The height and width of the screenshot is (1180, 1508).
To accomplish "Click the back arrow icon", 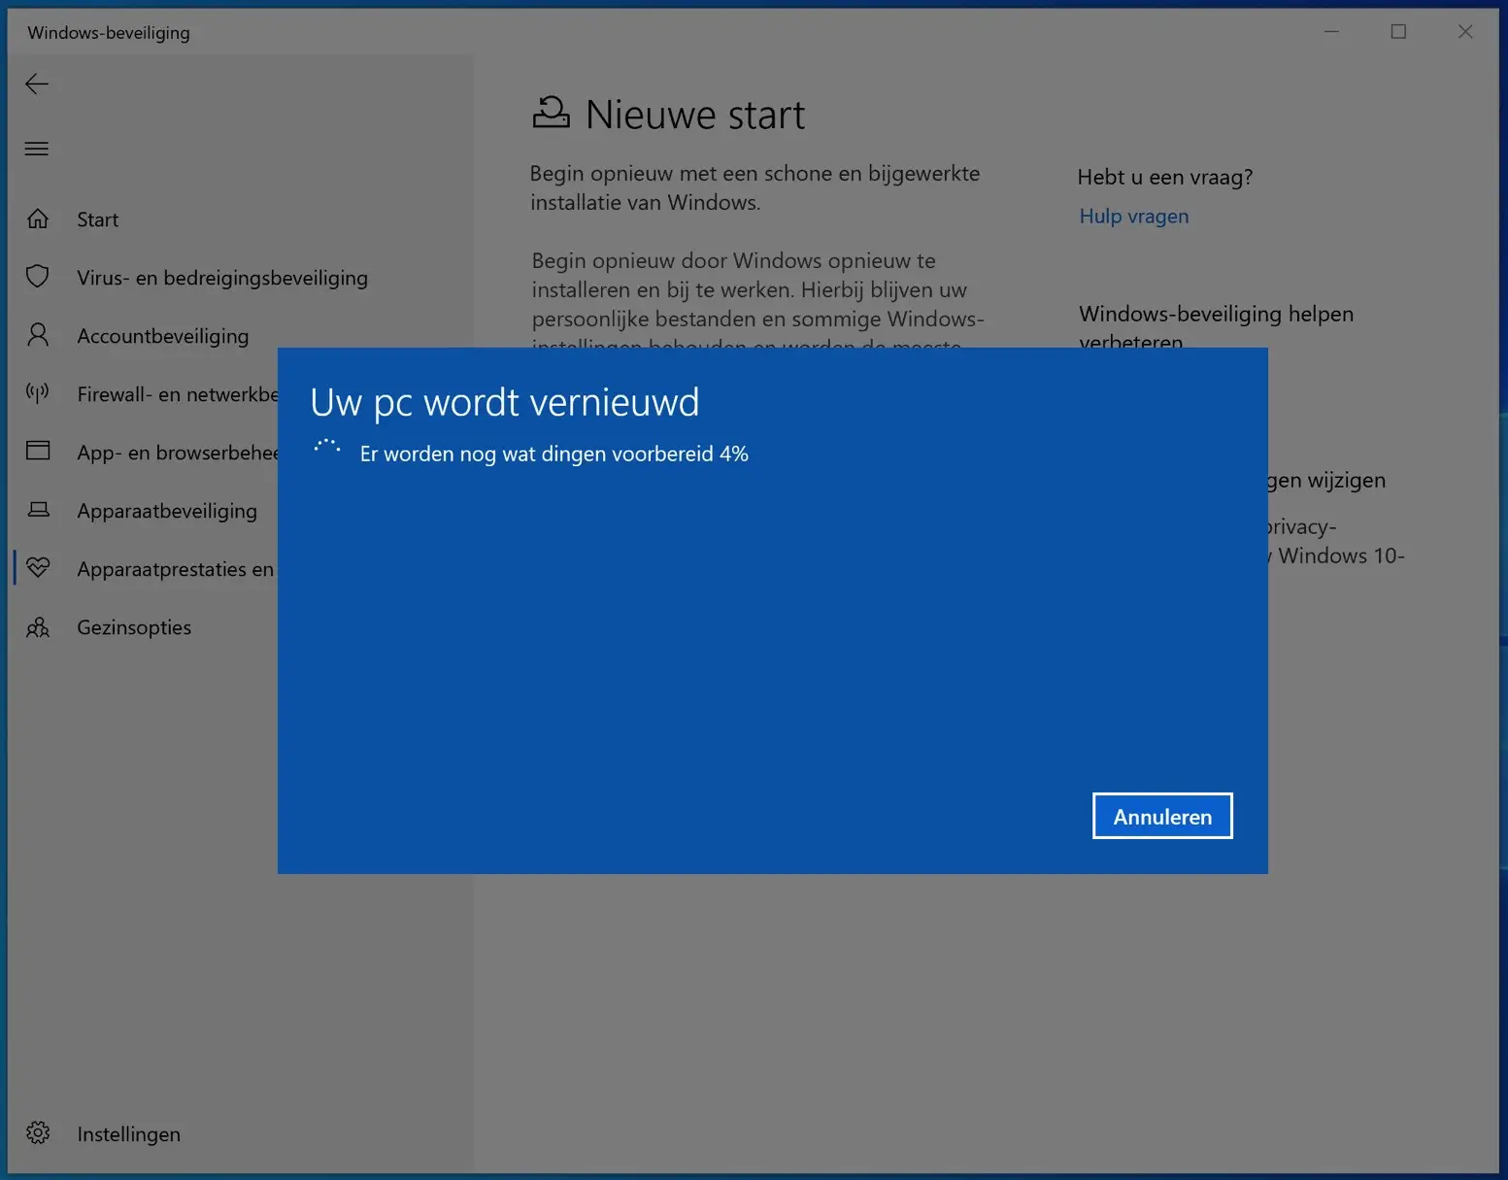I will (x=37, y=84).
